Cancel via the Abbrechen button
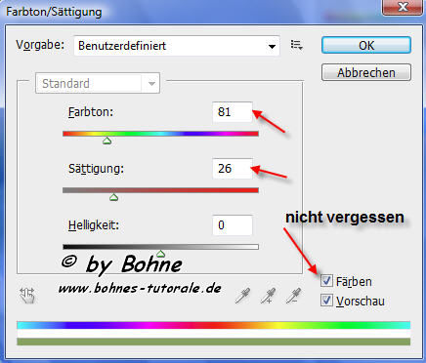The width and height of the screenshot is (426, 363). (366, 72)
